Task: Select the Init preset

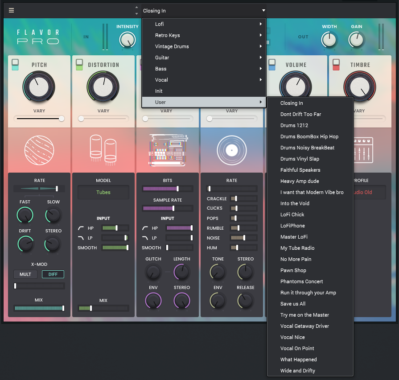Action: [x=204, y=91]
